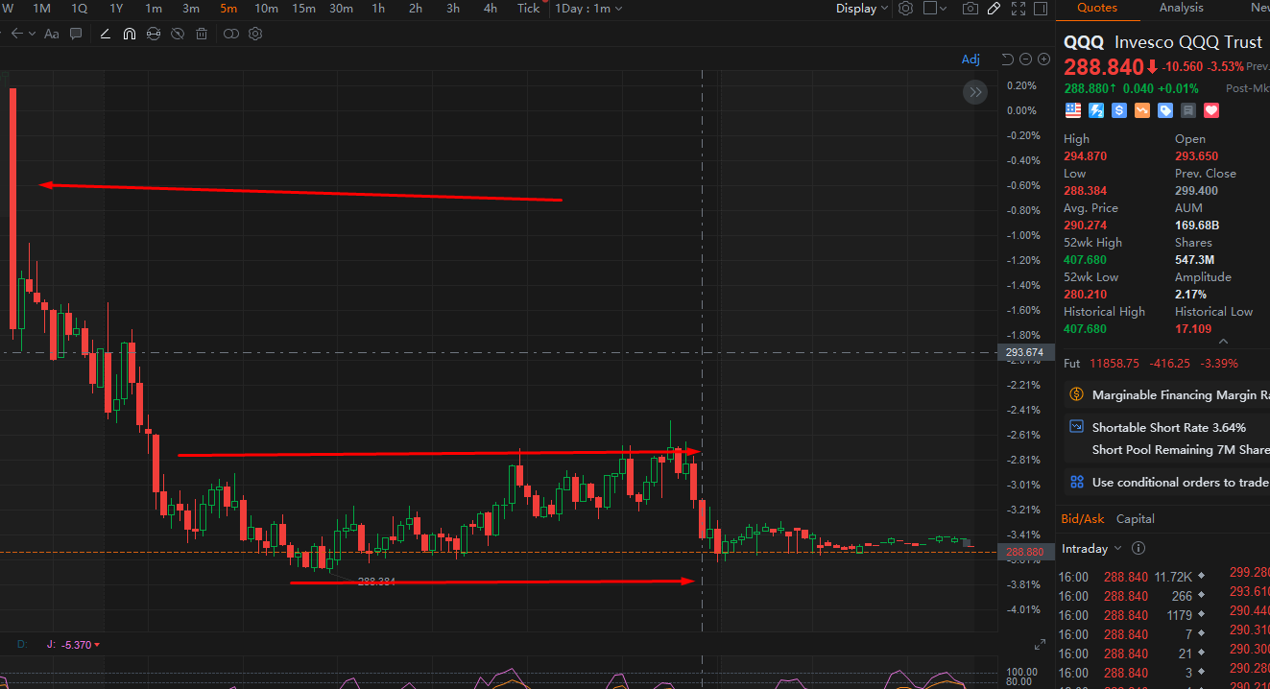1270x689 pixels.
Task: Click the 11.72K trade volume entry
Action: 1173,577
